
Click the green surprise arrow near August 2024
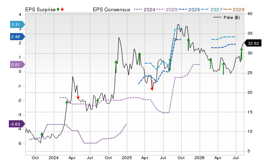tap(98, 101)
